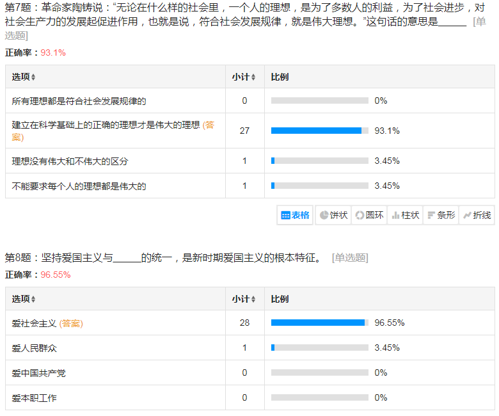The image size is (499, 416).
Task: Click the 爱社会主义 option row
Action: click(x=35, y=323)
